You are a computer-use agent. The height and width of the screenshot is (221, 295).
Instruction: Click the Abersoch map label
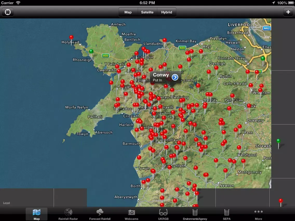point(104,132)
